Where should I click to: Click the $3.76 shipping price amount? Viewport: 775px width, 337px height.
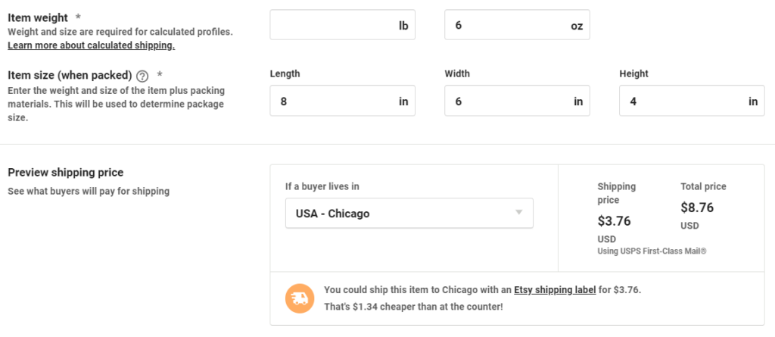(x=614, y=221)
